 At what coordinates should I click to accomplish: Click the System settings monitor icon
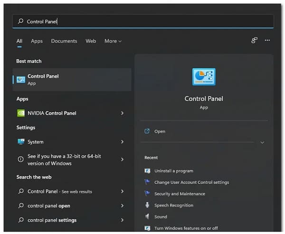coord(21,142)
